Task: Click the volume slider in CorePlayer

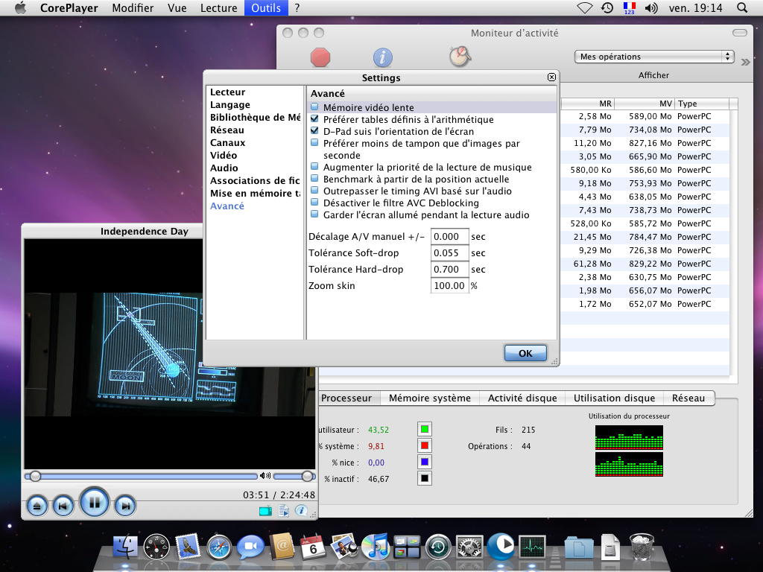Action: (x=294, y=476)
